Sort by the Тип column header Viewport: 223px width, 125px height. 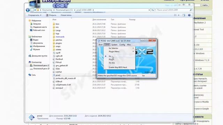coord(112,19)
